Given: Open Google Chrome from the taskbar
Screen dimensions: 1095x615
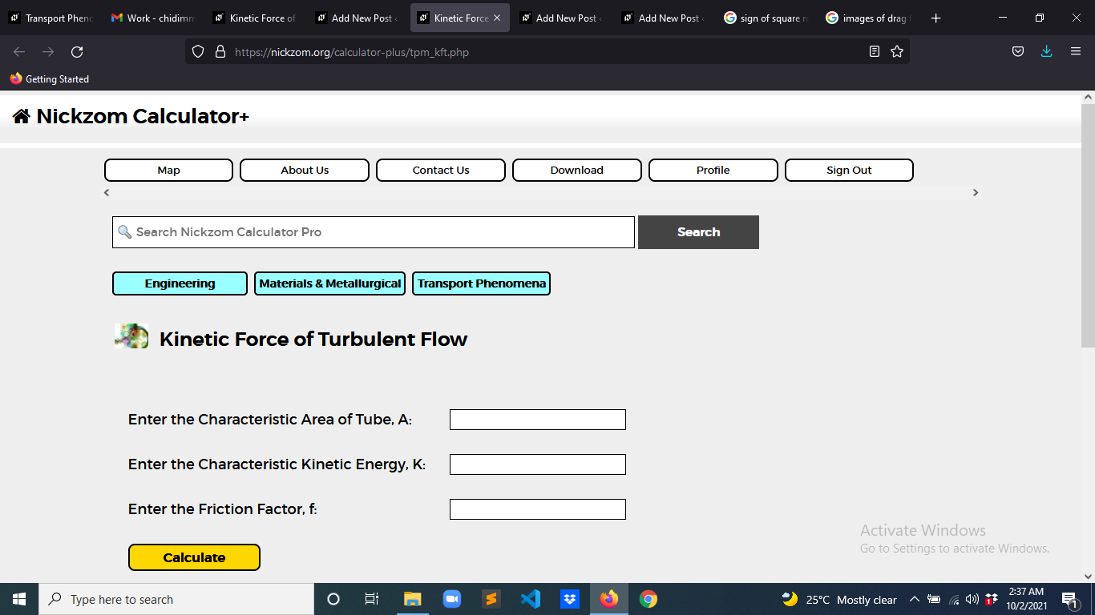Looking at the screenshot, I should (x=649, y=599).
